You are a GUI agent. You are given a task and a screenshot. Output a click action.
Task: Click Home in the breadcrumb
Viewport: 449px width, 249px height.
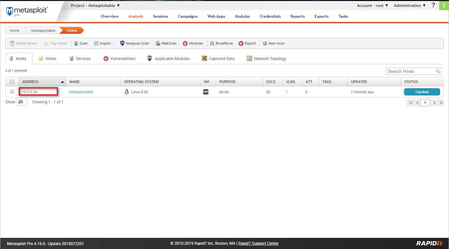tap(14, 31)
